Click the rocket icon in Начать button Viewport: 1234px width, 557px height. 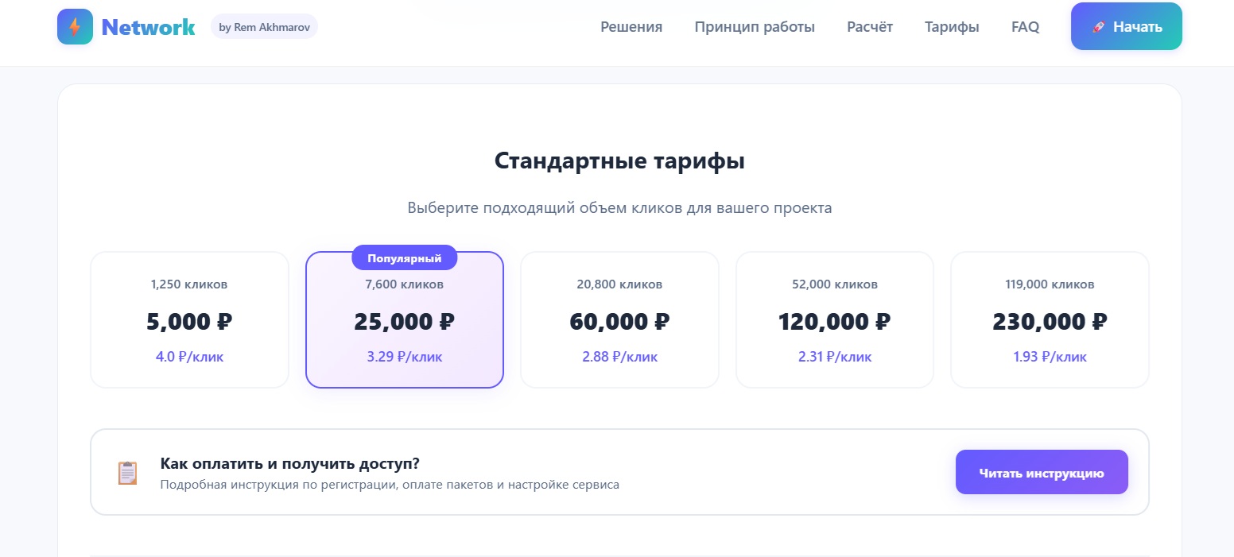pos(1099,27)
